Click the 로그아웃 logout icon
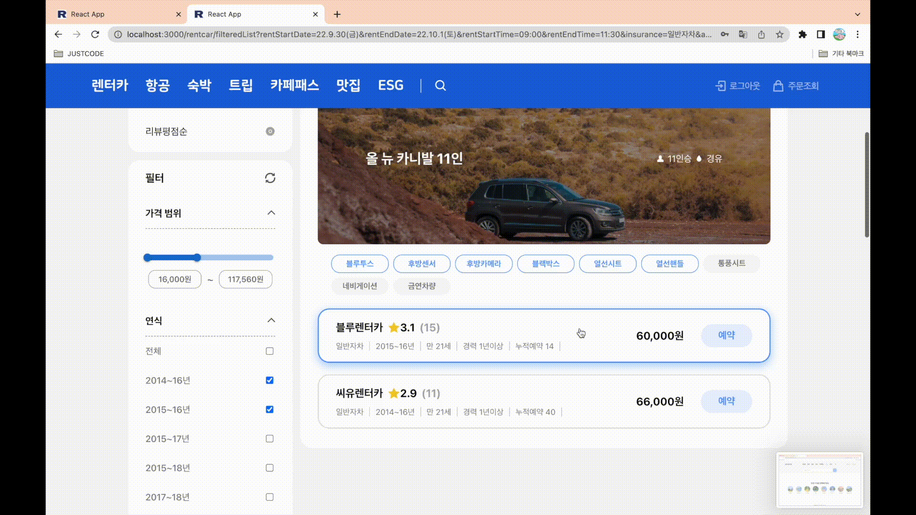 [x=720, y=86]
